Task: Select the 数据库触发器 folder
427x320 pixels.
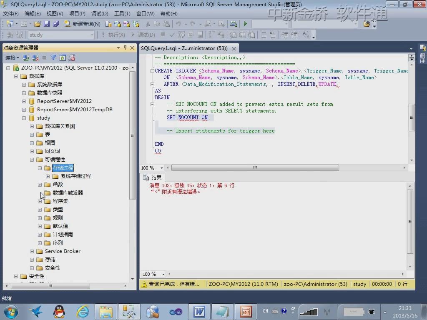Action: pyautogui.click(x=68, y=193)
